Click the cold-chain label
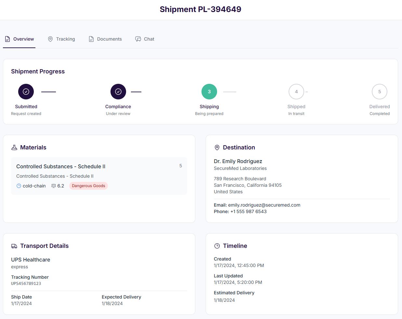 click(34, 186)
